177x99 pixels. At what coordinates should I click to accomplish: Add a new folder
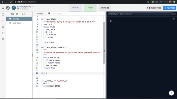(x=23, y=14)
